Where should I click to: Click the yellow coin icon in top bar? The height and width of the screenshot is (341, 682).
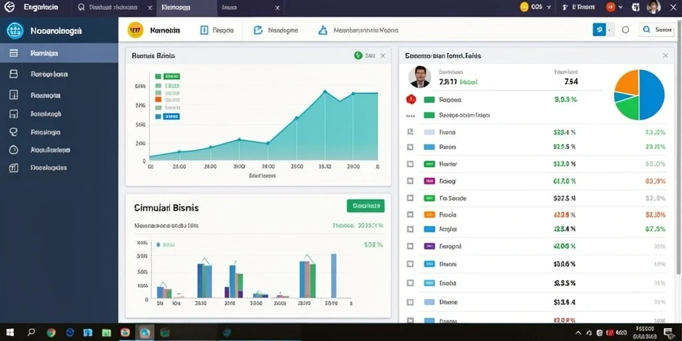click(524, 7)
